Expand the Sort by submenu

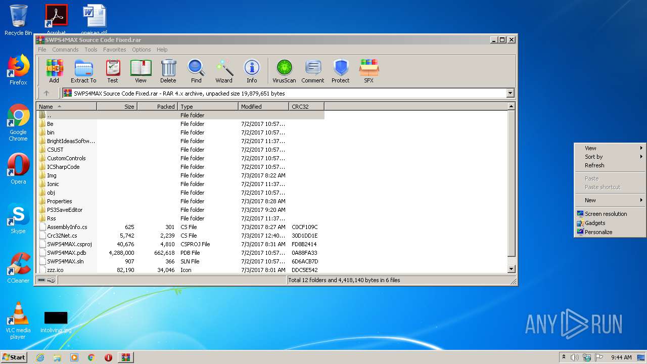pos(610,157)
